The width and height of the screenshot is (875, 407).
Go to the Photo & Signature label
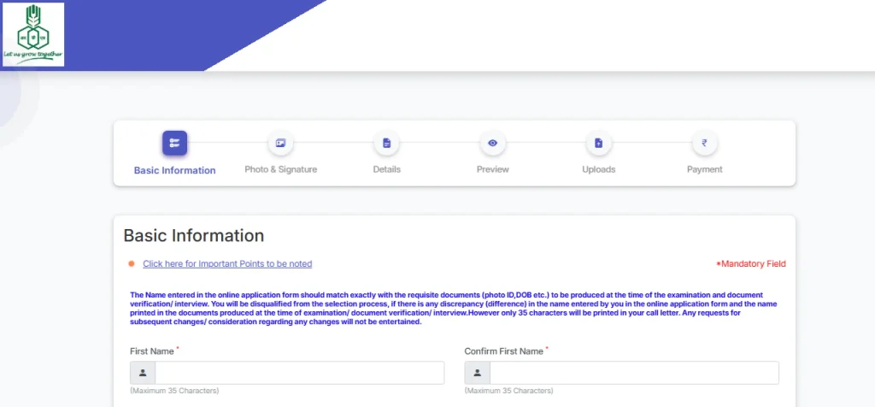tap(280, 169)
